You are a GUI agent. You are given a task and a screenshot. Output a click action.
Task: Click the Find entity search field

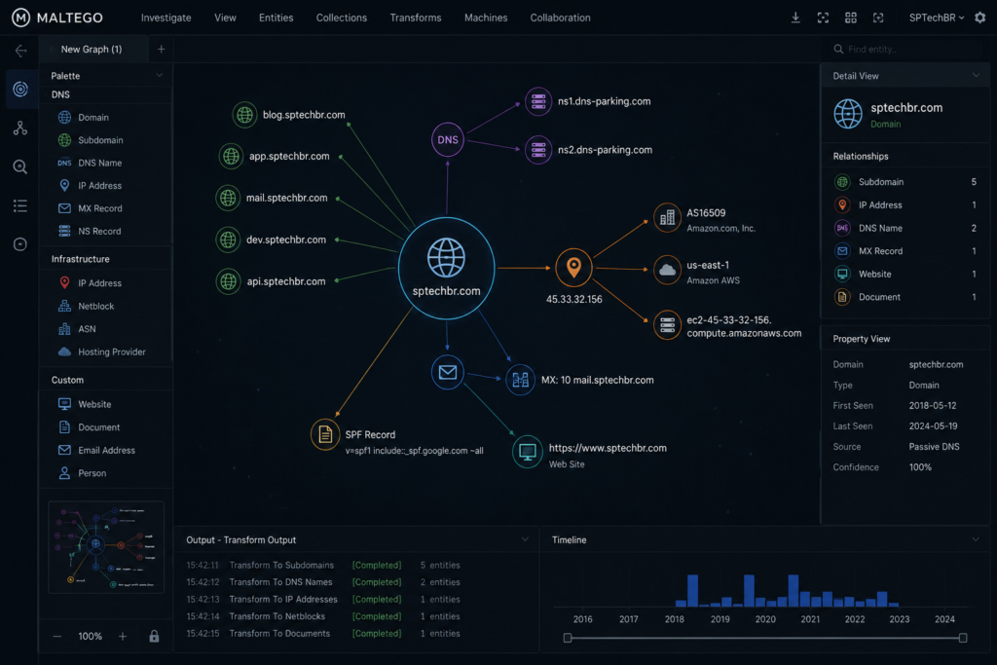coord(906,49)
